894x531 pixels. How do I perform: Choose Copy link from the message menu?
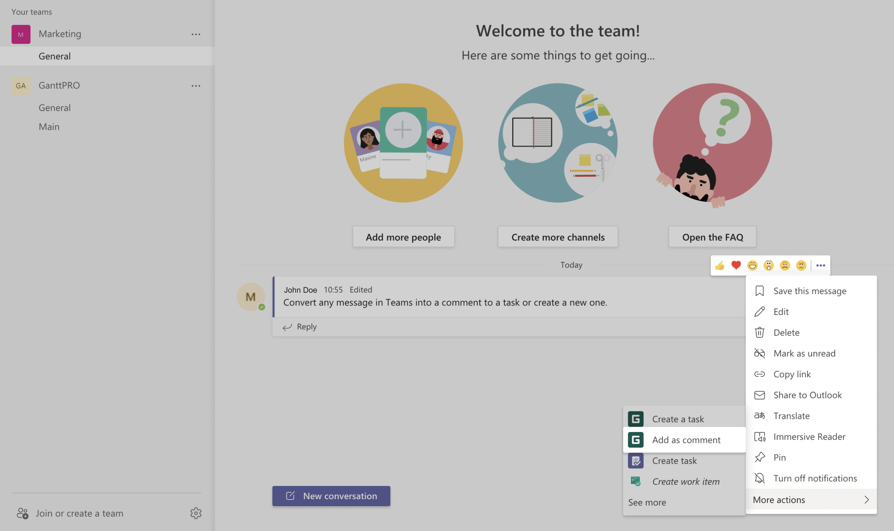pos(792,374)
